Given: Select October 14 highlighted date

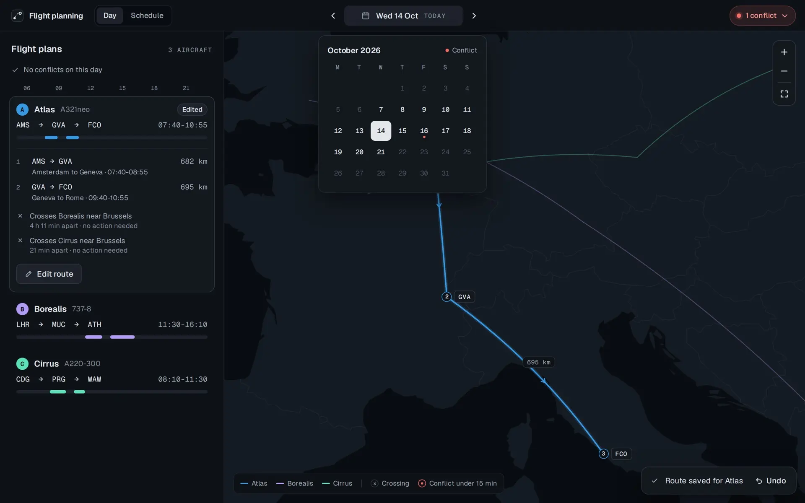Looking at the screenshot, I should (381, 131).
